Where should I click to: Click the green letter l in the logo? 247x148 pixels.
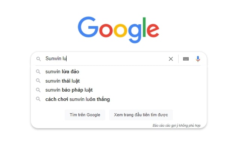[144, 27]
